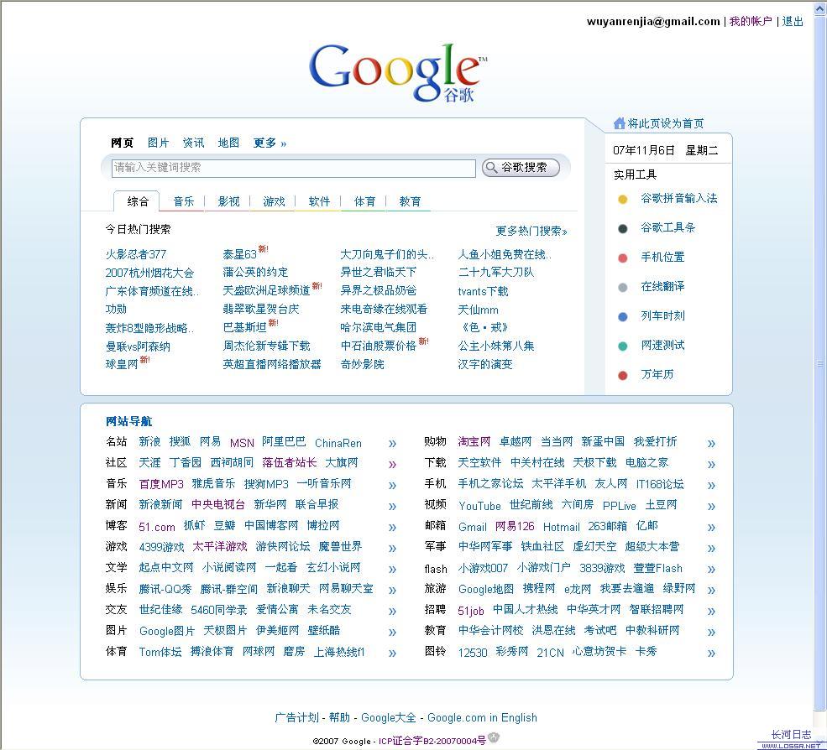Image resolution: width=827 pixels, height=750 pixels.
Task: Open the Gmail link in 邮箱 row
Action: coord(473,527)
